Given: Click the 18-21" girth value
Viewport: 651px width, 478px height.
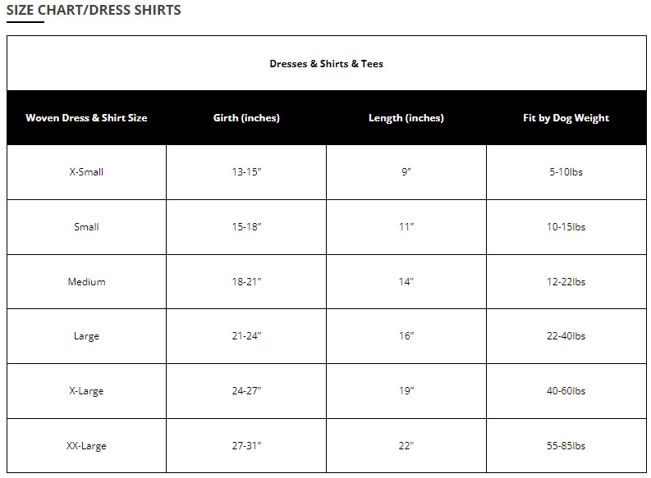Looking at the screenshot, I should pos(246,282).
